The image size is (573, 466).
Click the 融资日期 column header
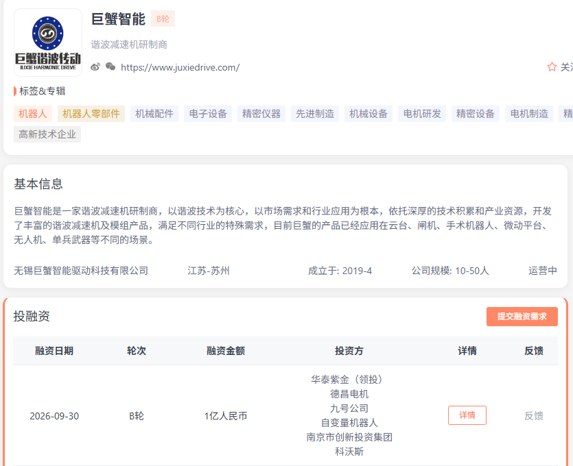pyautogui.click(x=54, y=351)
